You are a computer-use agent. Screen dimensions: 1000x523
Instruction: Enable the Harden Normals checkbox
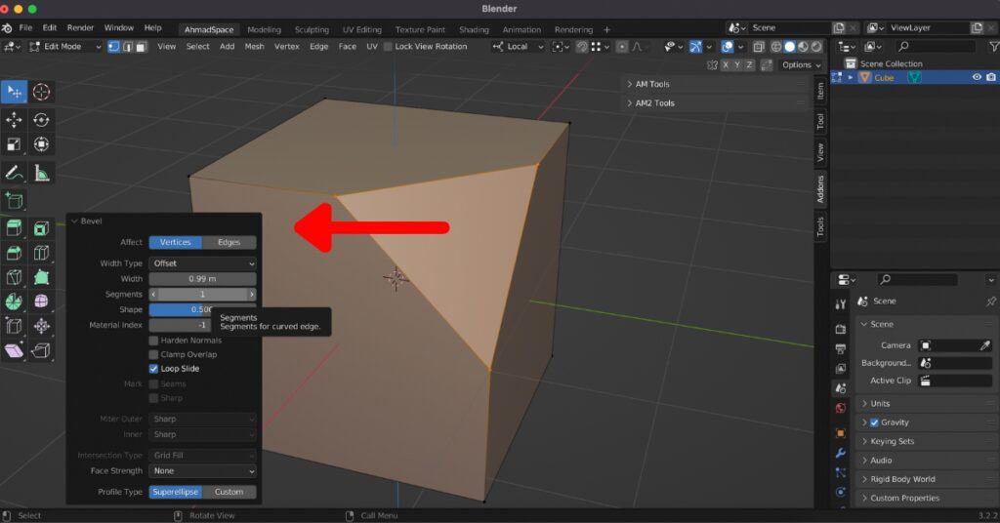tap(153, 341)
